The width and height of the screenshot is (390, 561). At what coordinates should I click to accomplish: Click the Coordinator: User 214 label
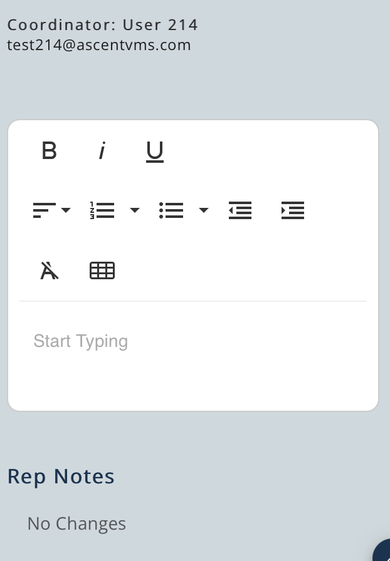pyautogui.click(x=103, y=25)
